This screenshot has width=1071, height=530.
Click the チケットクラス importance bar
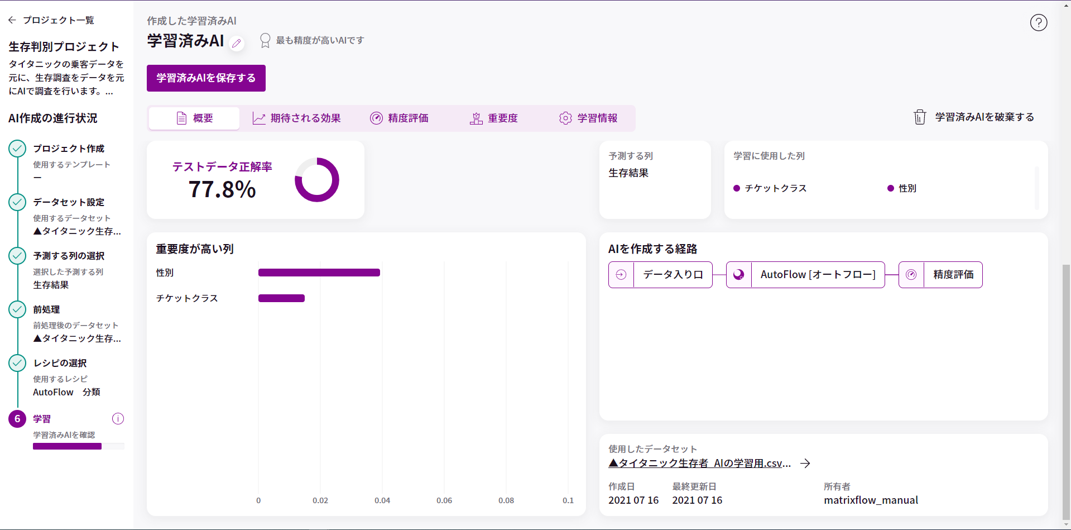pyautogui.click(x=281, y=298)
